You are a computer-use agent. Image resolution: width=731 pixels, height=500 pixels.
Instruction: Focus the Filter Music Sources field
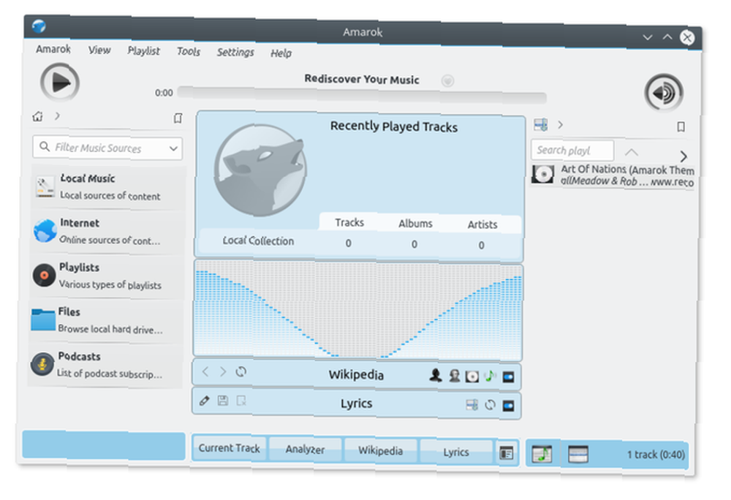[x=107, y=148]
